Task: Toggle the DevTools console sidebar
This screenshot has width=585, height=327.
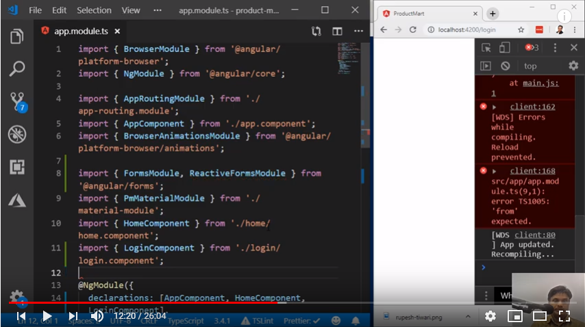Action: [486, 66]
